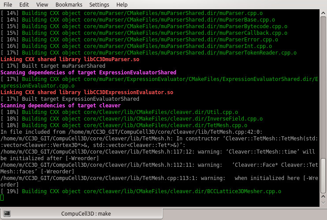
Task: Open the Edit menu
Action: click(24, 4)
